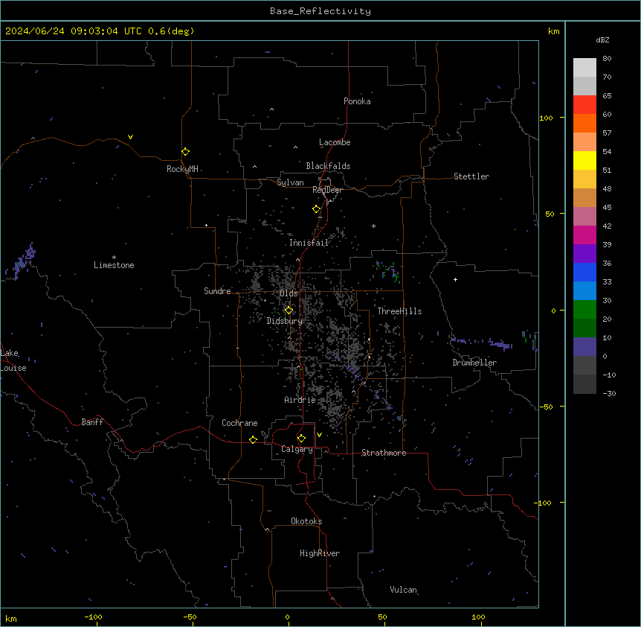Select the Calgary label
The width and height of the screenshot is (641, 627).
297,449
